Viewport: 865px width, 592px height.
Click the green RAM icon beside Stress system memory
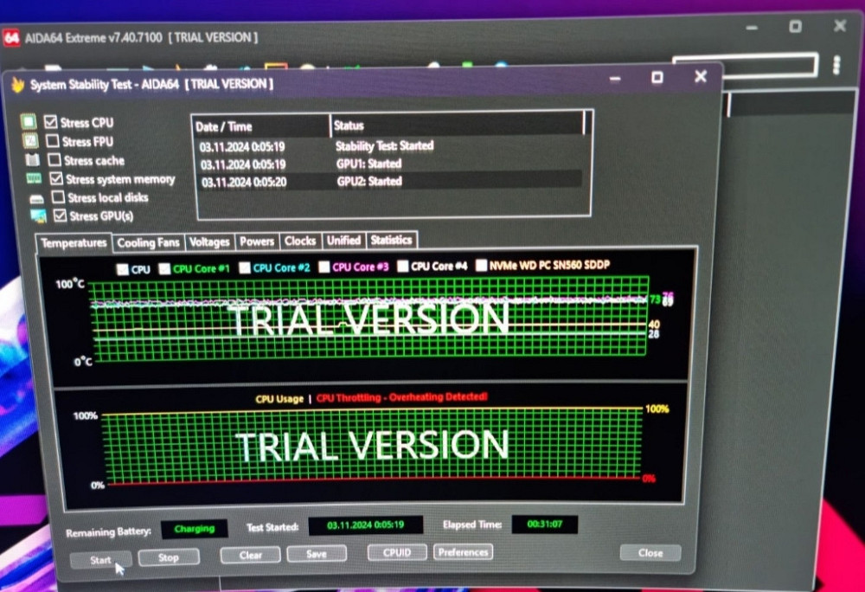pos(34,179)
